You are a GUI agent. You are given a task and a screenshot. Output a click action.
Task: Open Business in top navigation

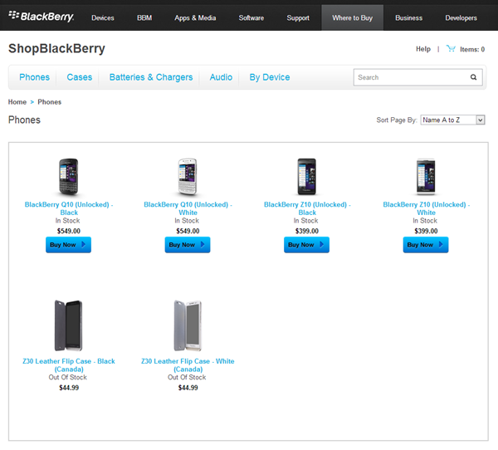408,17
